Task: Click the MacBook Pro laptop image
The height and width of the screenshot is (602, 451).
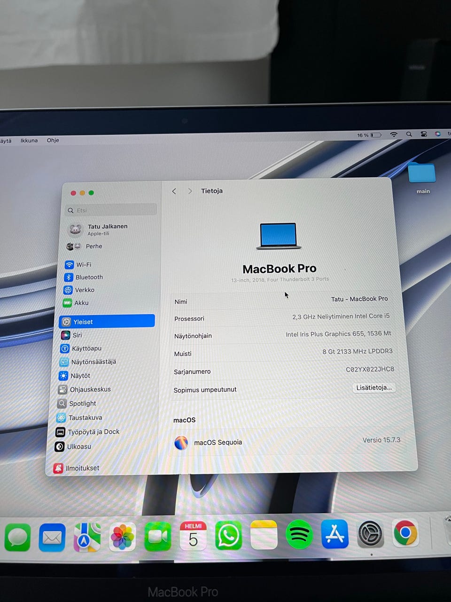Action: click(x=279, y=236)
